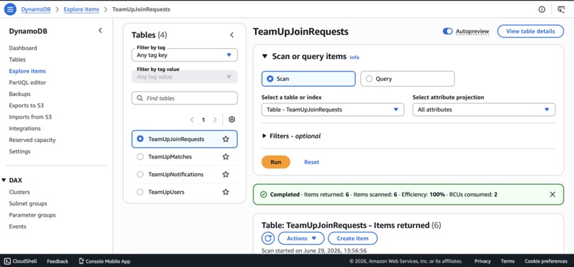
Task: Go to previous tables page
Action: (192, 120)
